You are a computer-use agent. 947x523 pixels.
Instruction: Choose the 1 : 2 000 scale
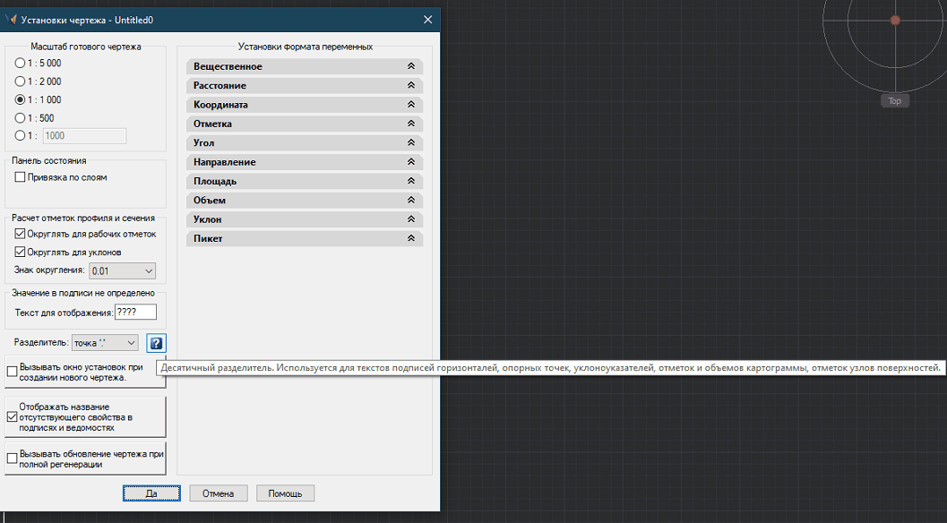[x=21, y=81]
